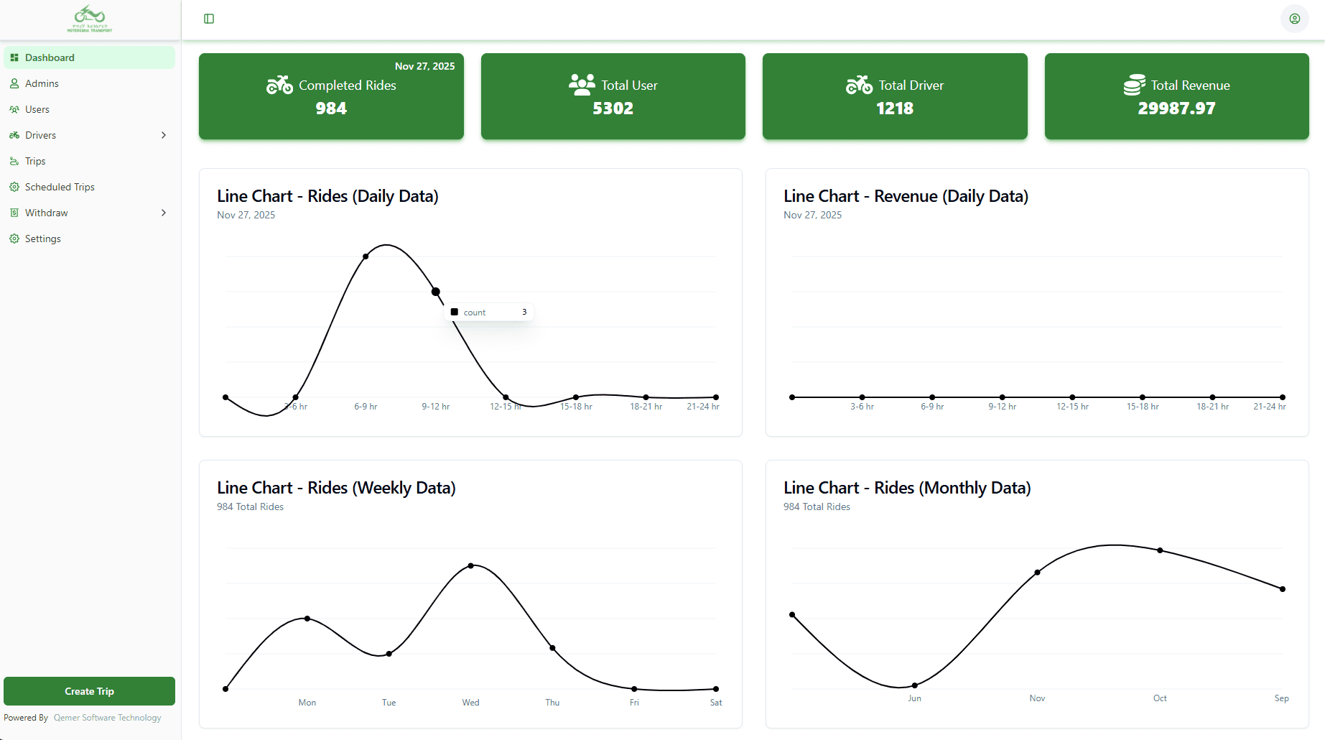Expand the Withdraw section chevron

(164, 213)
